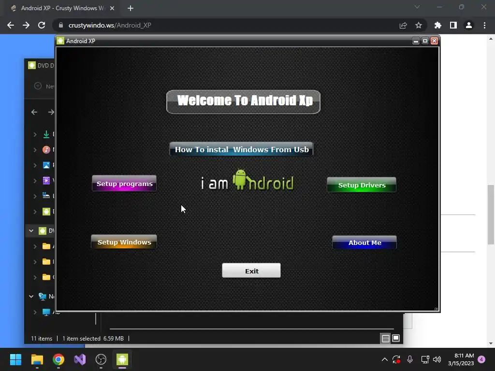Go back in the browser
Image resolution: width=495 pixels, height=371 pixels.
[x=11, y=25]
